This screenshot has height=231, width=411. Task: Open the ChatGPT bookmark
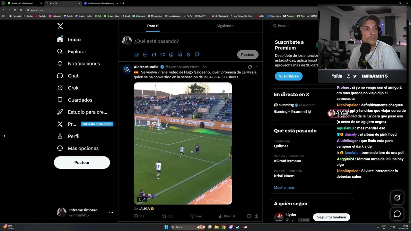coord(200,16)
